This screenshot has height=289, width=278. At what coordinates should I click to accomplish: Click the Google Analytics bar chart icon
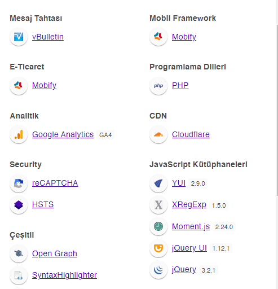[x=19, y=134]
